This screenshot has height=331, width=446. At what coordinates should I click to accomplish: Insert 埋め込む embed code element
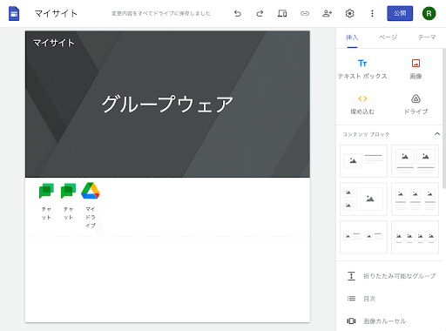tap(362, 105)
